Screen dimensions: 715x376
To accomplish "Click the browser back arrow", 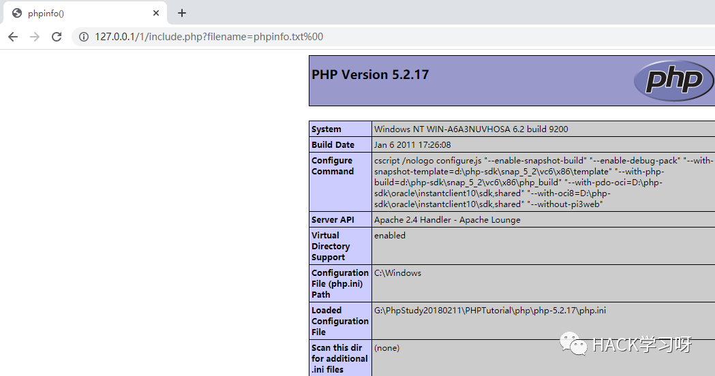I will click(13, 37).
